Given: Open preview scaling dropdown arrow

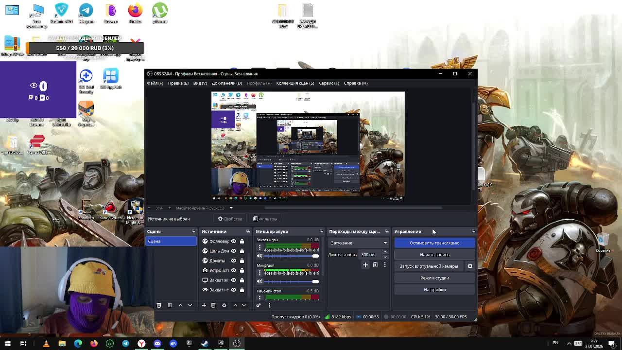Looking at the screenshot, I should tap(231, 208).
